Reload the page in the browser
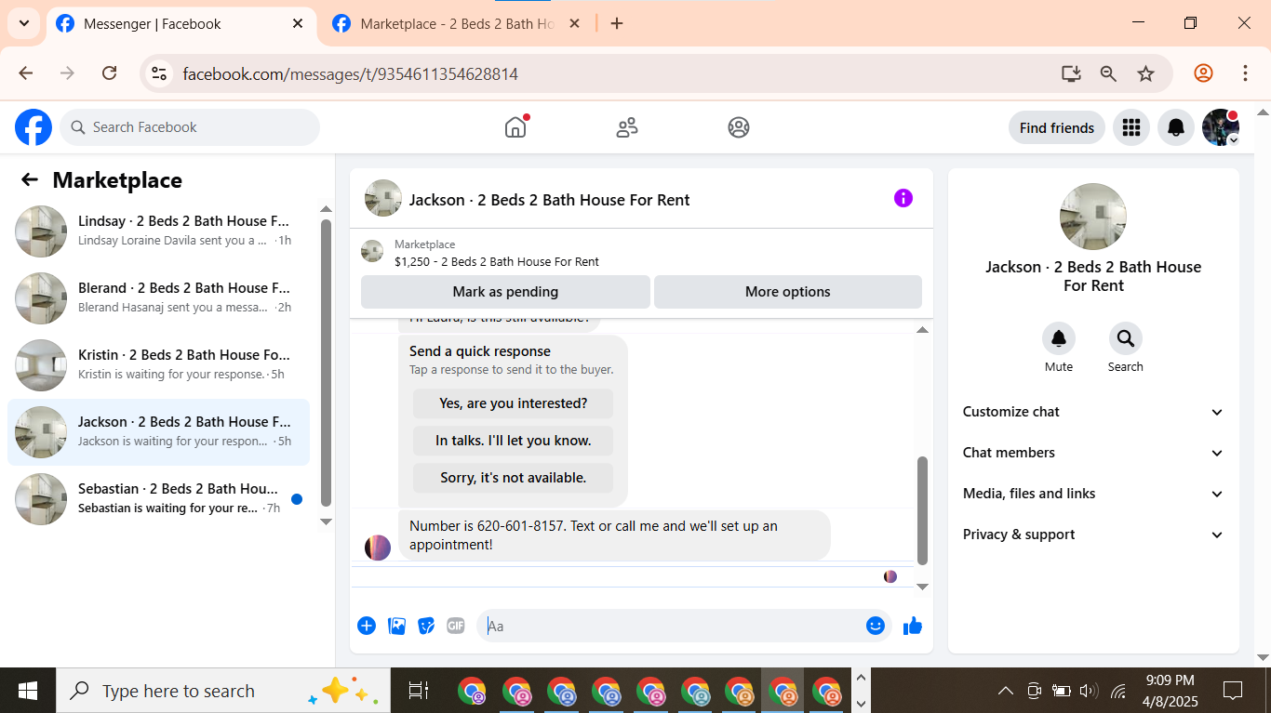The width and height of the screenshot is (1271, 713). [x=109, y=73]
